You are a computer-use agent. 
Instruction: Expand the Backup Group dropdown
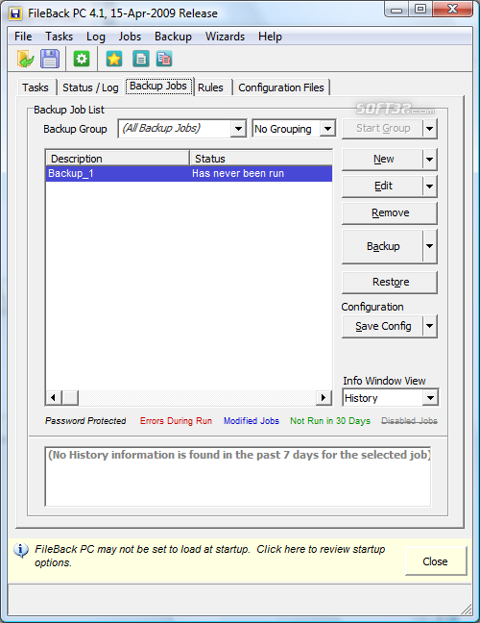point(238,129)
